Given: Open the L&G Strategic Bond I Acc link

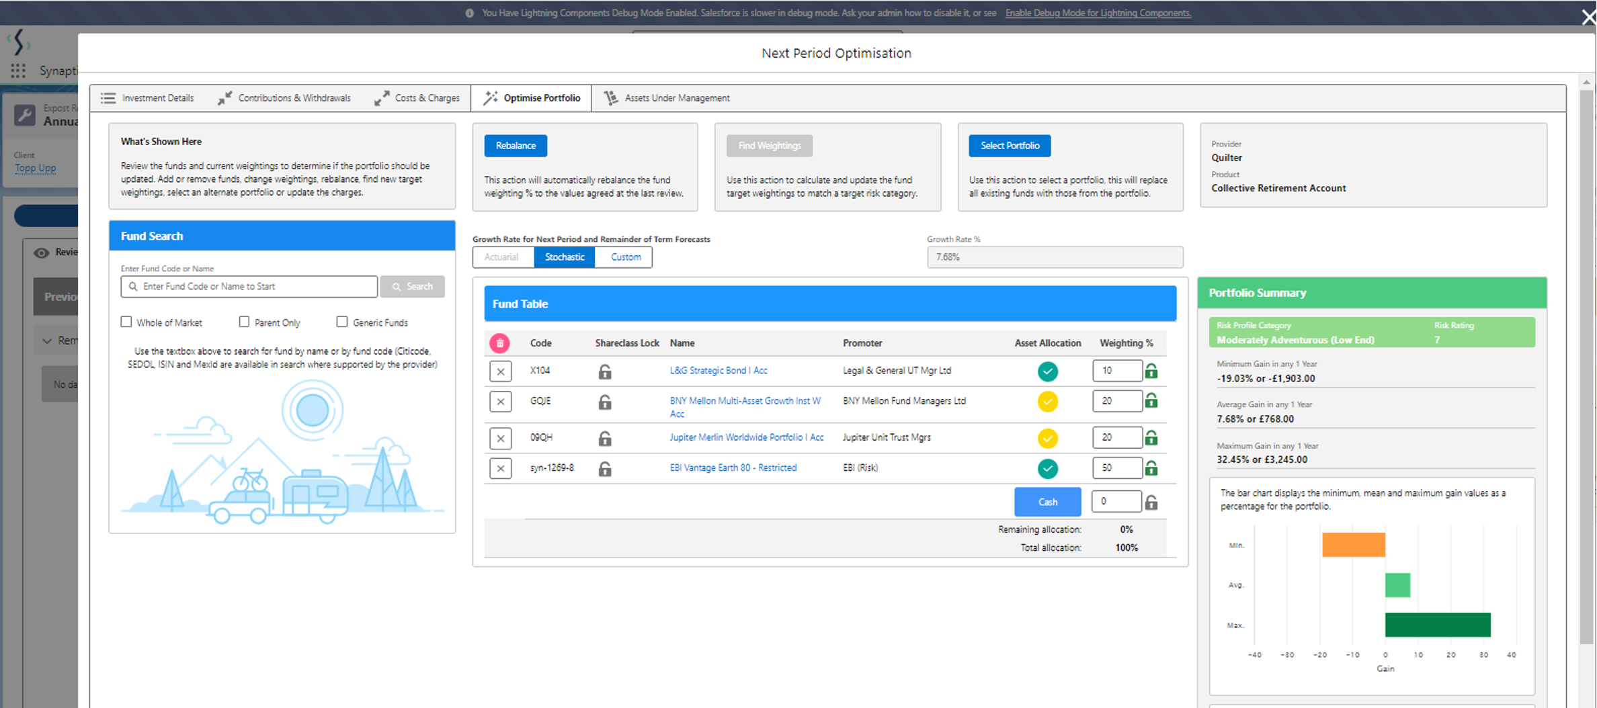Looking at the screenshot, I should [719, 371].
